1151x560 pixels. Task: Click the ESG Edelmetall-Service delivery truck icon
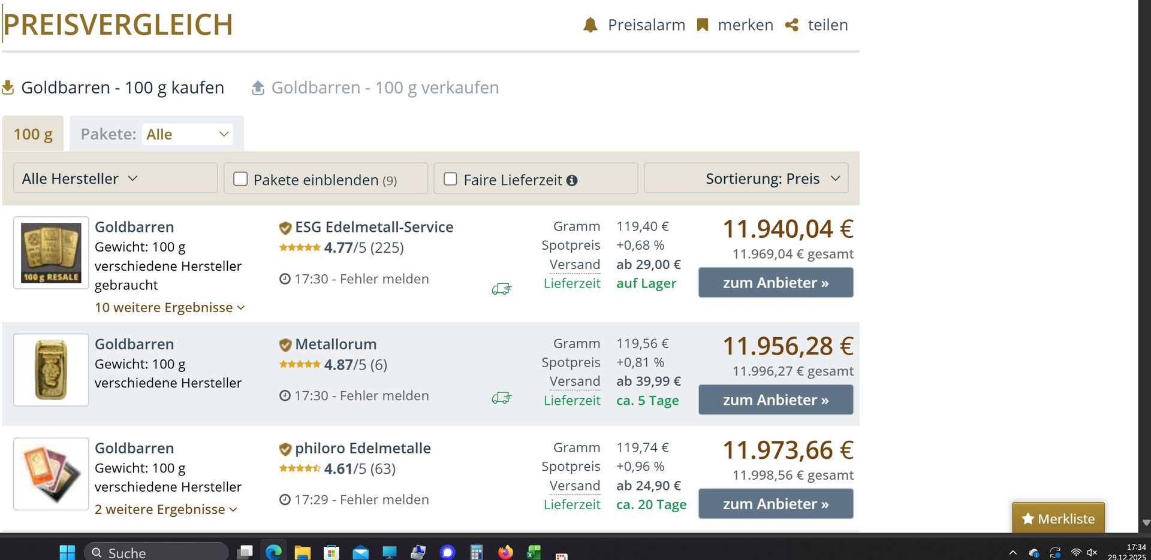coord(501,289)
